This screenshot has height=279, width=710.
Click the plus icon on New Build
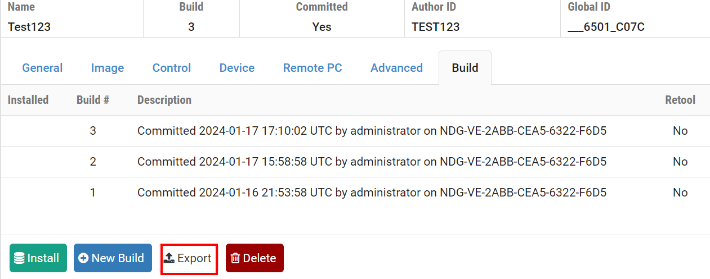click(x=83, y=258)
